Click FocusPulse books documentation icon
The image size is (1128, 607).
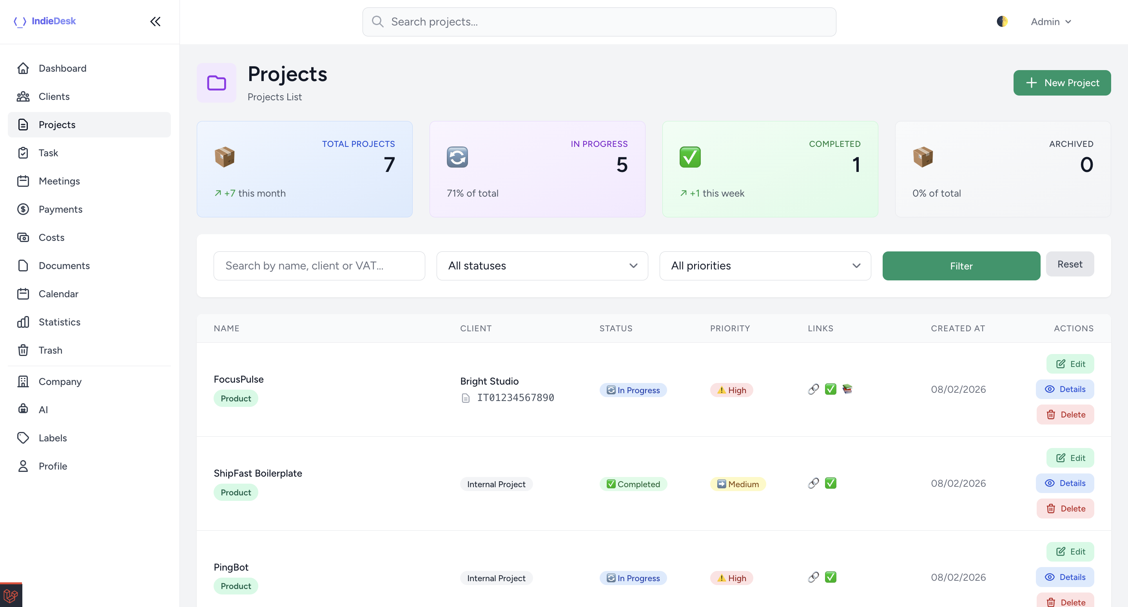click(847, 389)
